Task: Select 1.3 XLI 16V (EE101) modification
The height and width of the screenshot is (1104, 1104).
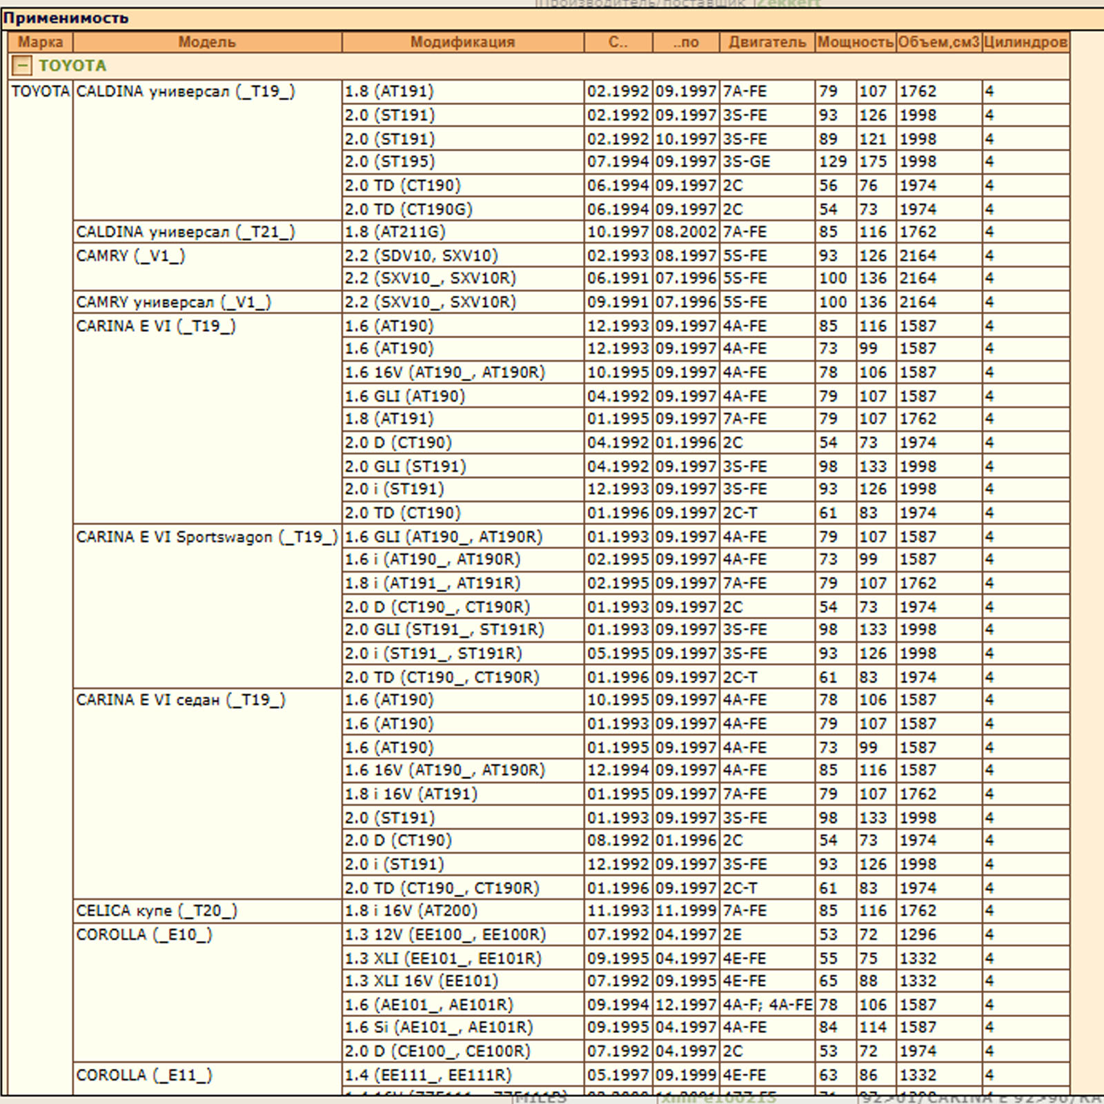Action: coord(421,981)
